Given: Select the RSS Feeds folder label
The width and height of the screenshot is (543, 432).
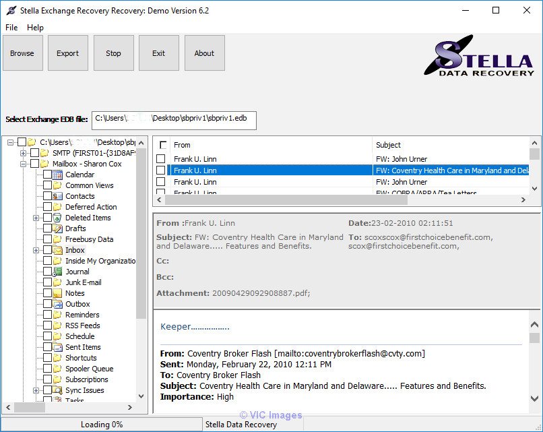Looking at the screenshot, I should [x=83, y=326].
